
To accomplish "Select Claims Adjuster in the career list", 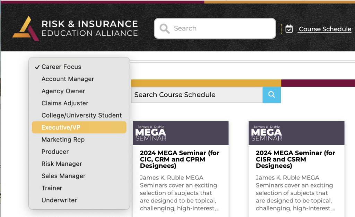I will [79, 103].
